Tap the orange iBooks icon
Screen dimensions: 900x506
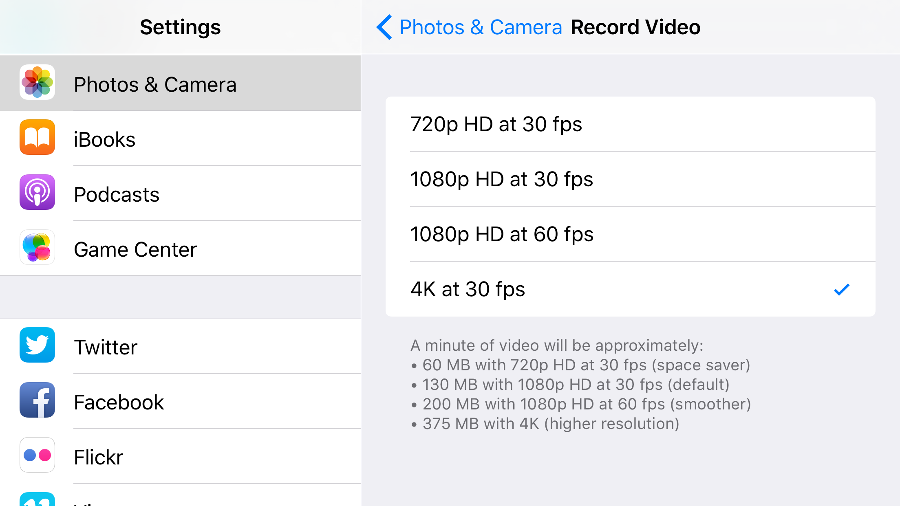coord(37,137)
